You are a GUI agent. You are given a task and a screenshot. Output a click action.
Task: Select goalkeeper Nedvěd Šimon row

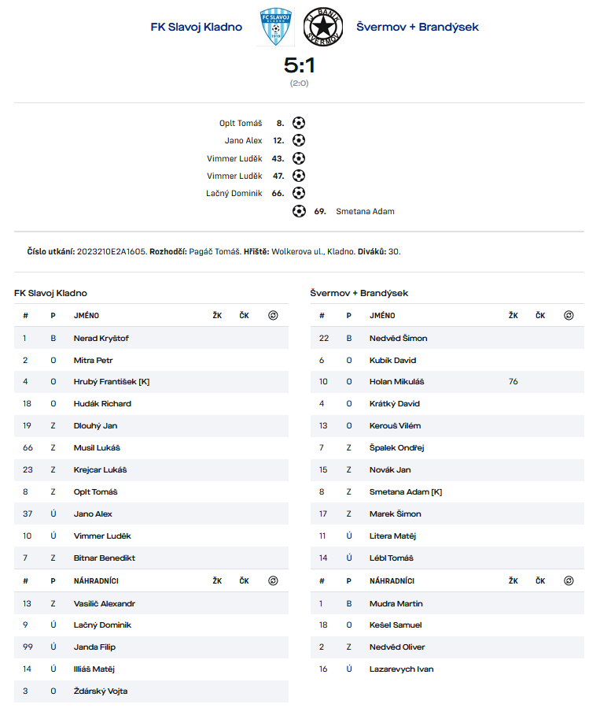(447, 338)
